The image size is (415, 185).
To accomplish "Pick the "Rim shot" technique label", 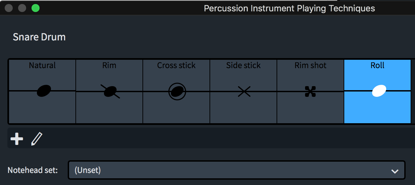I will click(x=310, y=65).
